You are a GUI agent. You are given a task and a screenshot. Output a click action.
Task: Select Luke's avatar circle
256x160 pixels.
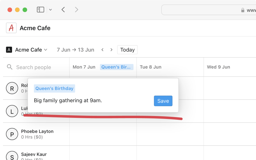(12, 111)
